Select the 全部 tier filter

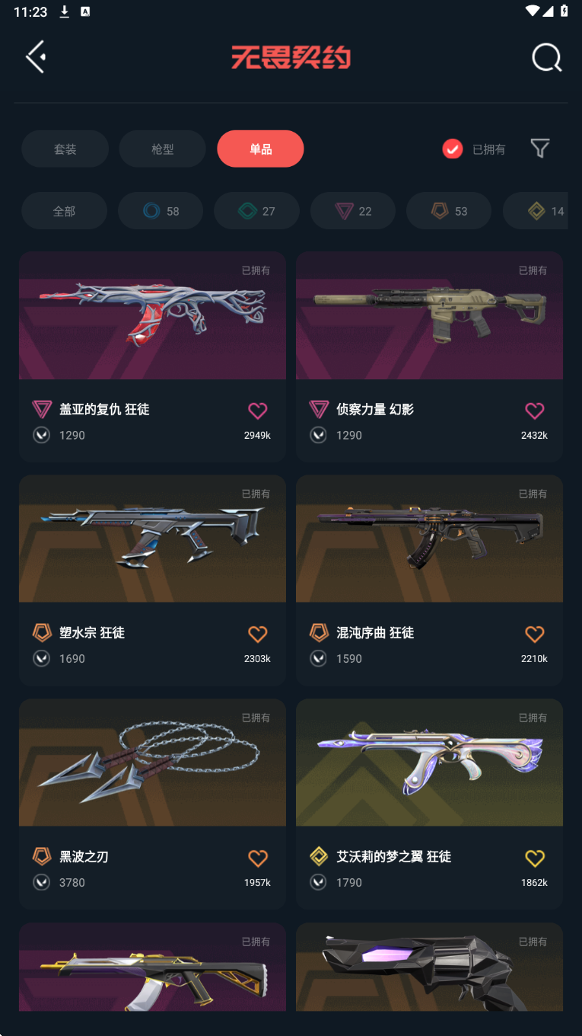[x=64, y=211]
